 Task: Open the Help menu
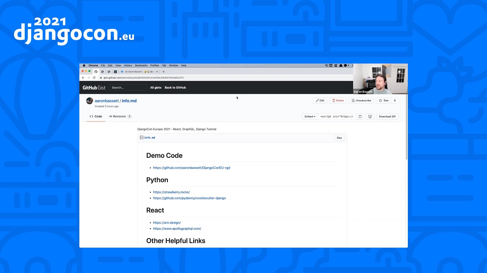pos(184,65)
